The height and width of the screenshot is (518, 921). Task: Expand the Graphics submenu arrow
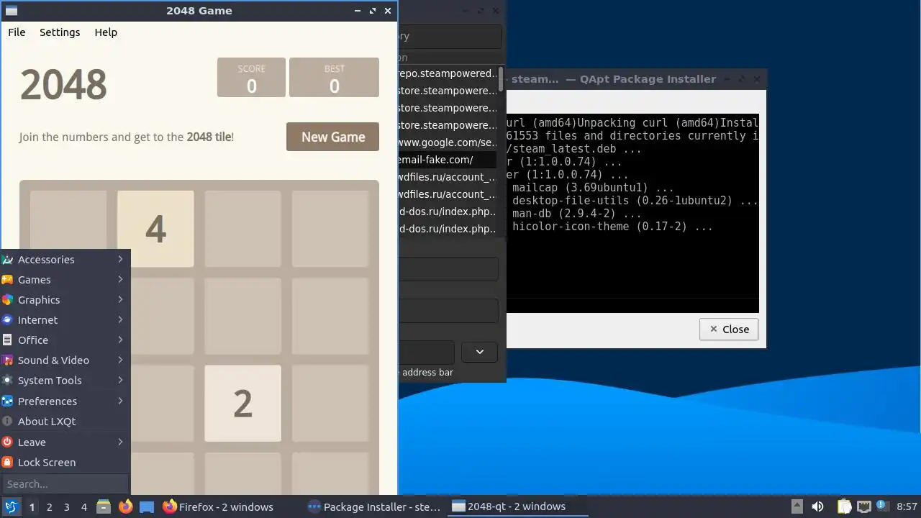pyautogui.click(x=120, y=299)
